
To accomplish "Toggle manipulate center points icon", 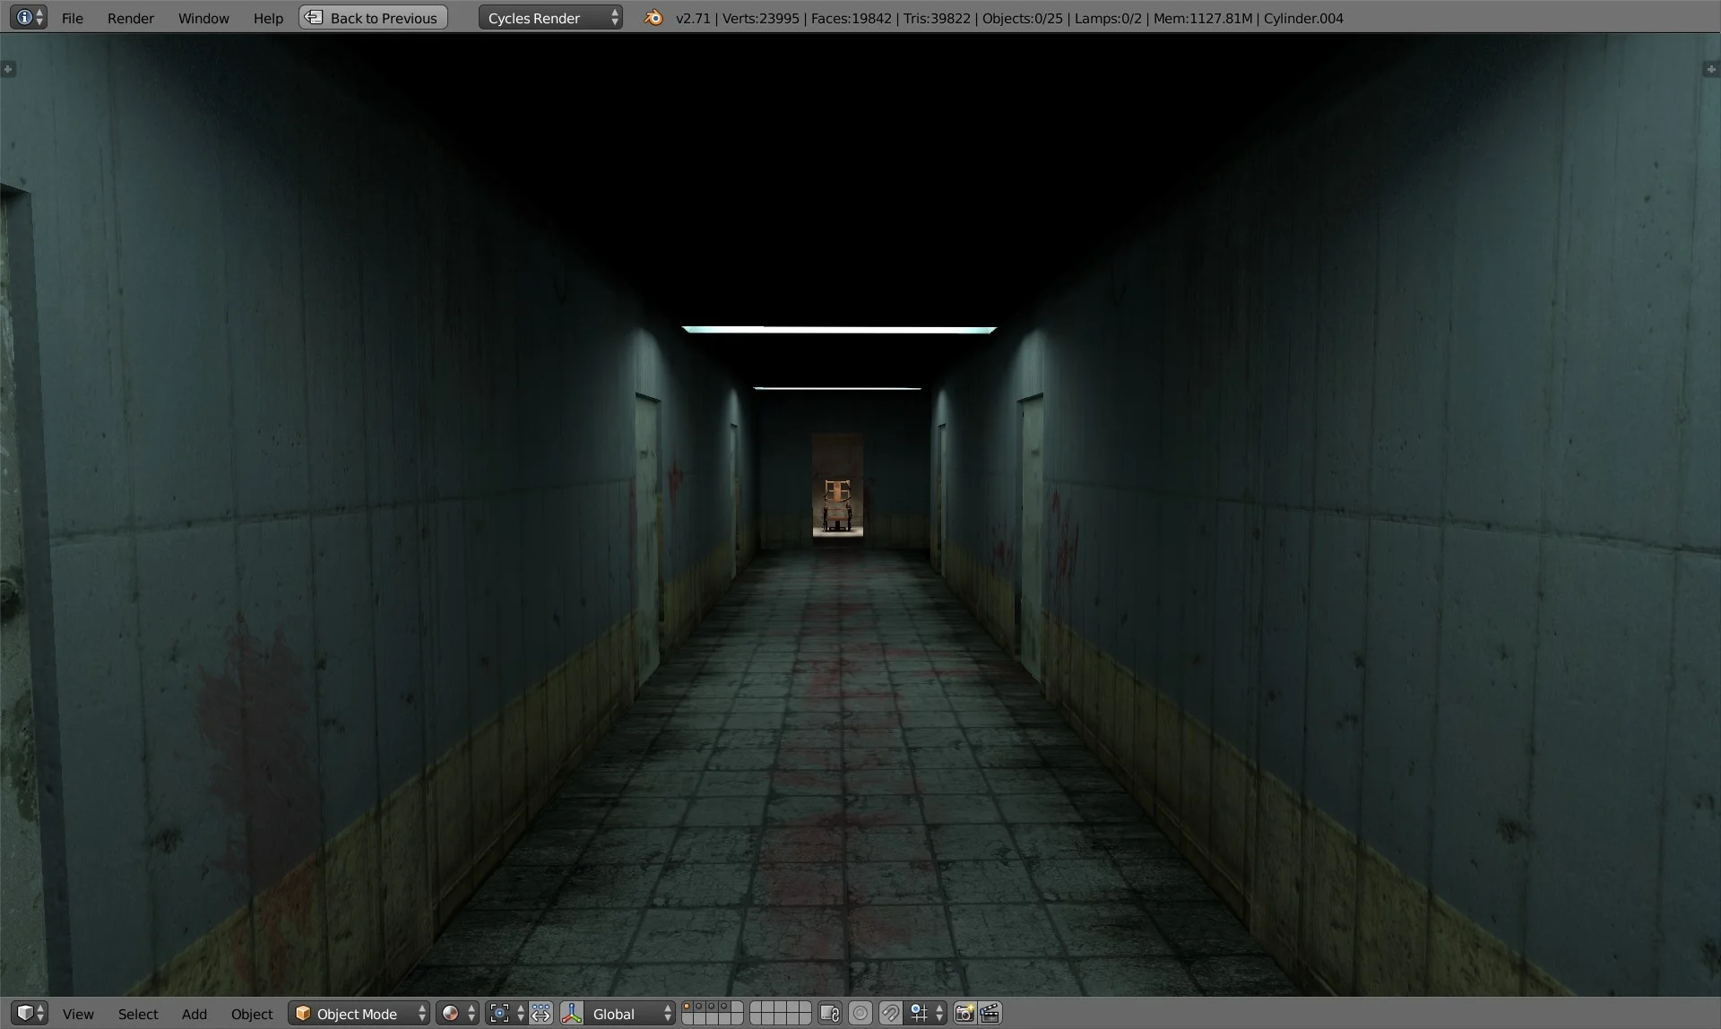I will (541, 1013).
